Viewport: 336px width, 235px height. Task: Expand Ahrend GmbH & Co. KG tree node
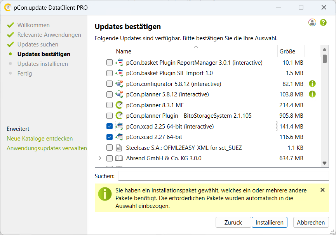(x=100, y=158)
